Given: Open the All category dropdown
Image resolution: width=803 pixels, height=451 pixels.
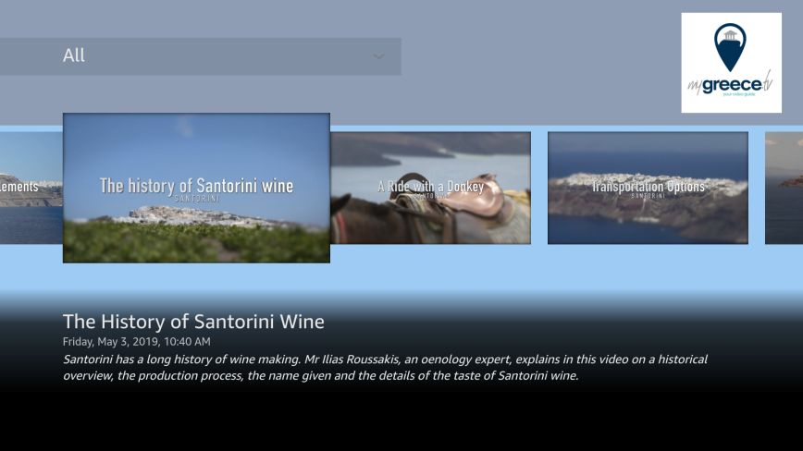Looking at the screenshot, I should coord(199,55).
